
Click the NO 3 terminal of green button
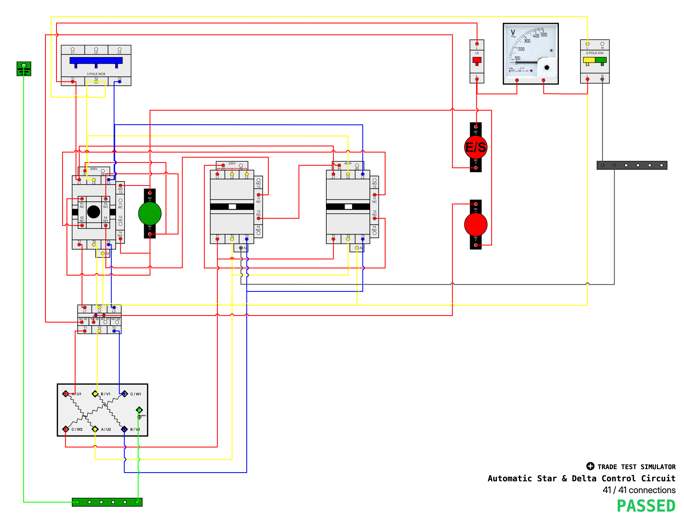point(150,193)
